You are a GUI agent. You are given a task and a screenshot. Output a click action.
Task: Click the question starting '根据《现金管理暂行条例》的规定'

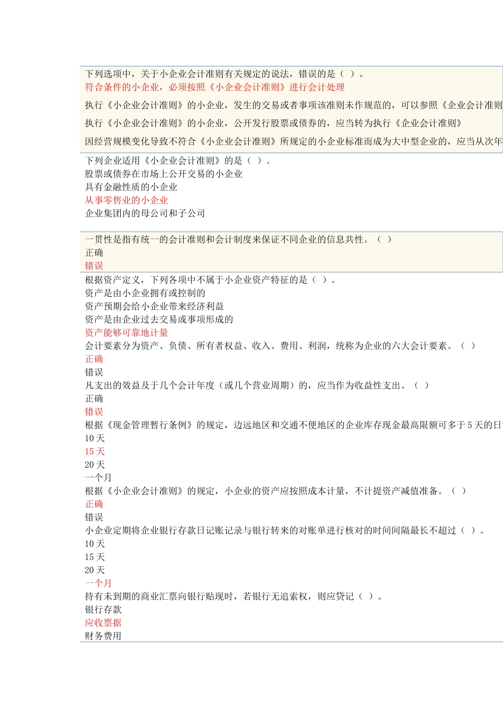pos(293,425)
